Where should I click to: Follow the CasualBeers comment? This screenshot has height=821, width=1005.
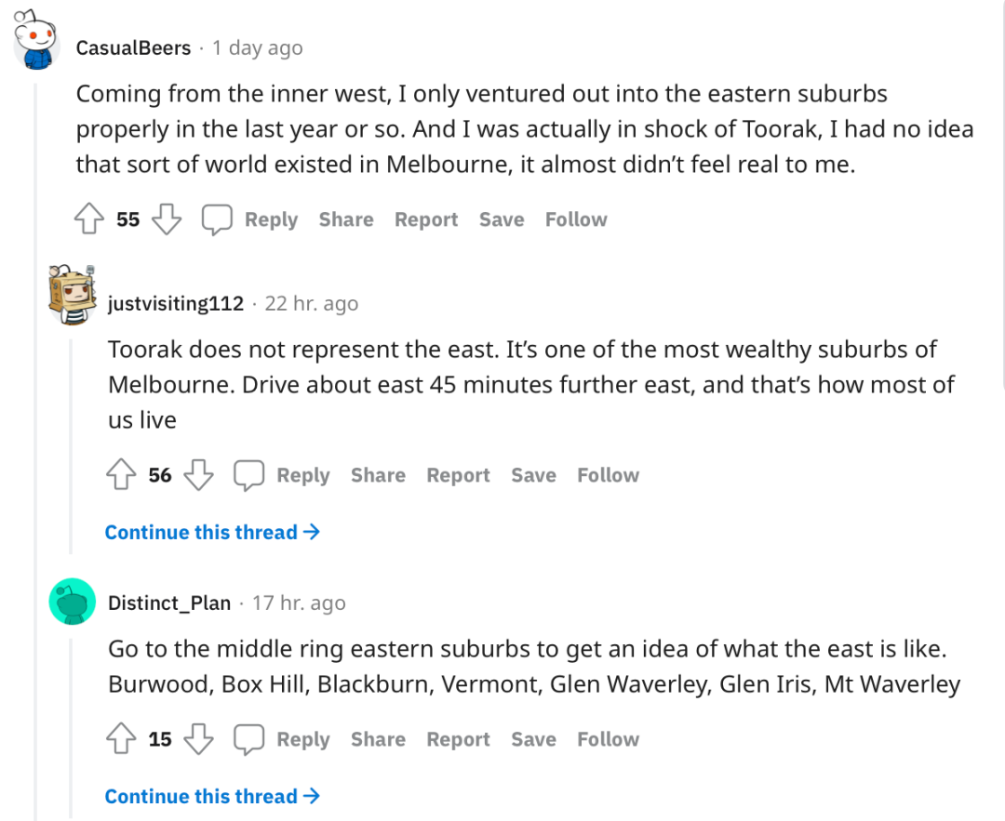[x=576, y=219]
